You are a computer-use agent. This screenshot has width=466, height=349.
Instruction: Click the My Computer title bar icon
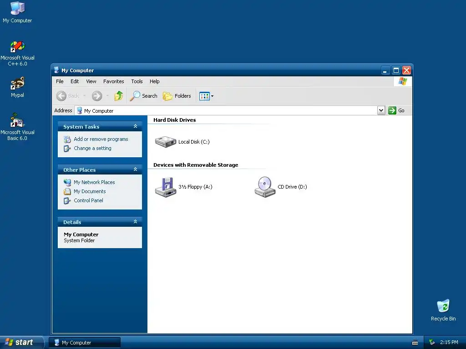(56, 70)
